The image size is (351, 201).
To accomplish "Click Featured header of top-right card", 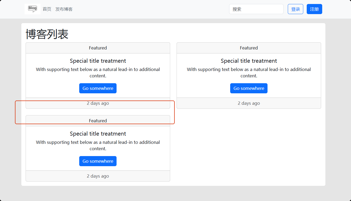I will 249,48.
